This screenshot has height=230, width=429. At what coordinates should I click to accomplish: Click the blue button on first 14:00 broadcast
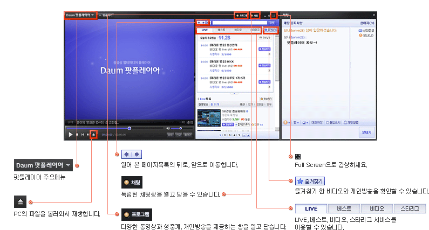[x=264, y=49]
